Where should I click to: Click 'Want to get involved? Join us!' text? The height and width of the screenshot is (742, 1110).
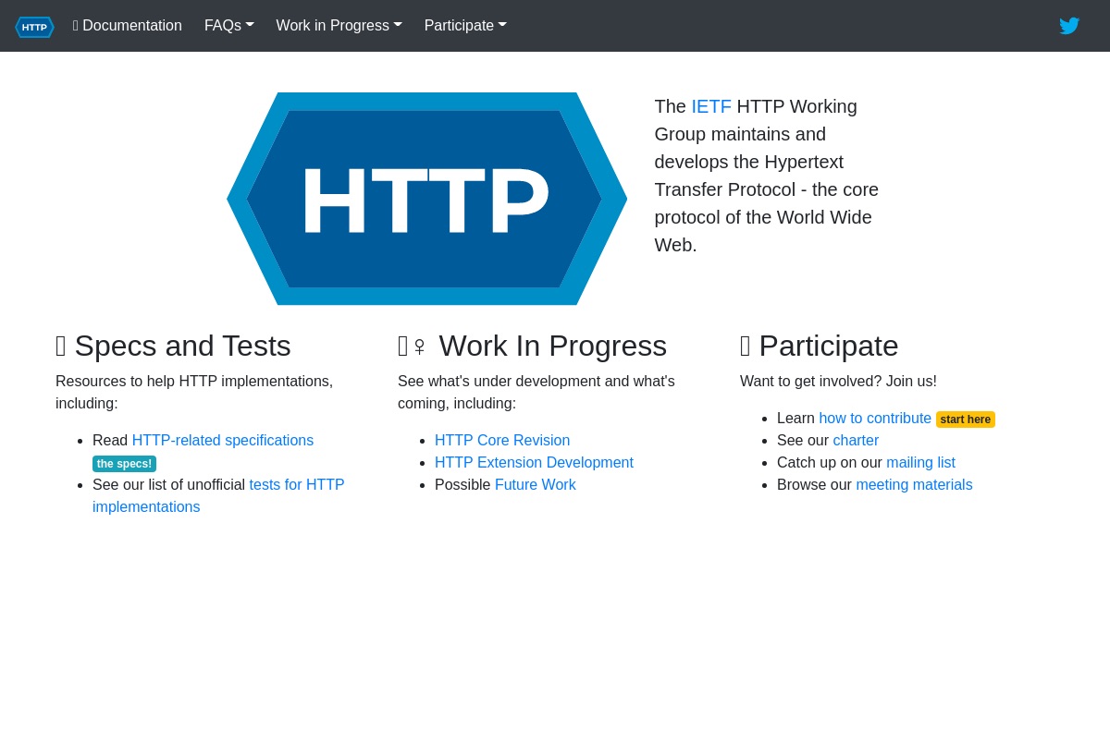838,382
